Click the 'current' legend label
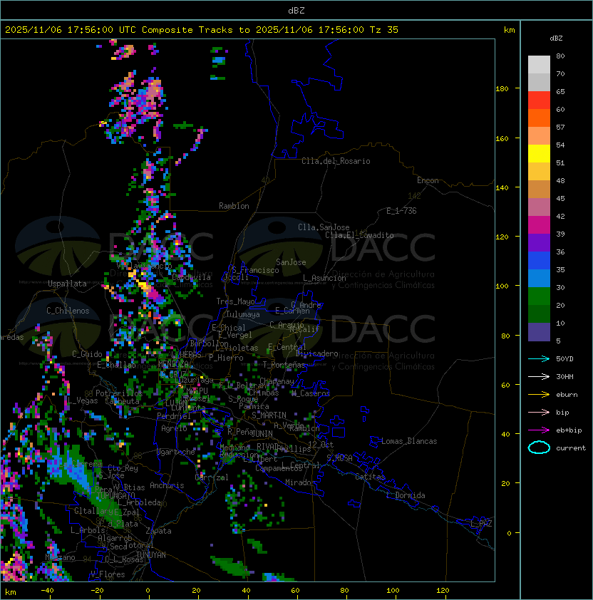This screenshot has width=593, height=600. pos(571,448)
